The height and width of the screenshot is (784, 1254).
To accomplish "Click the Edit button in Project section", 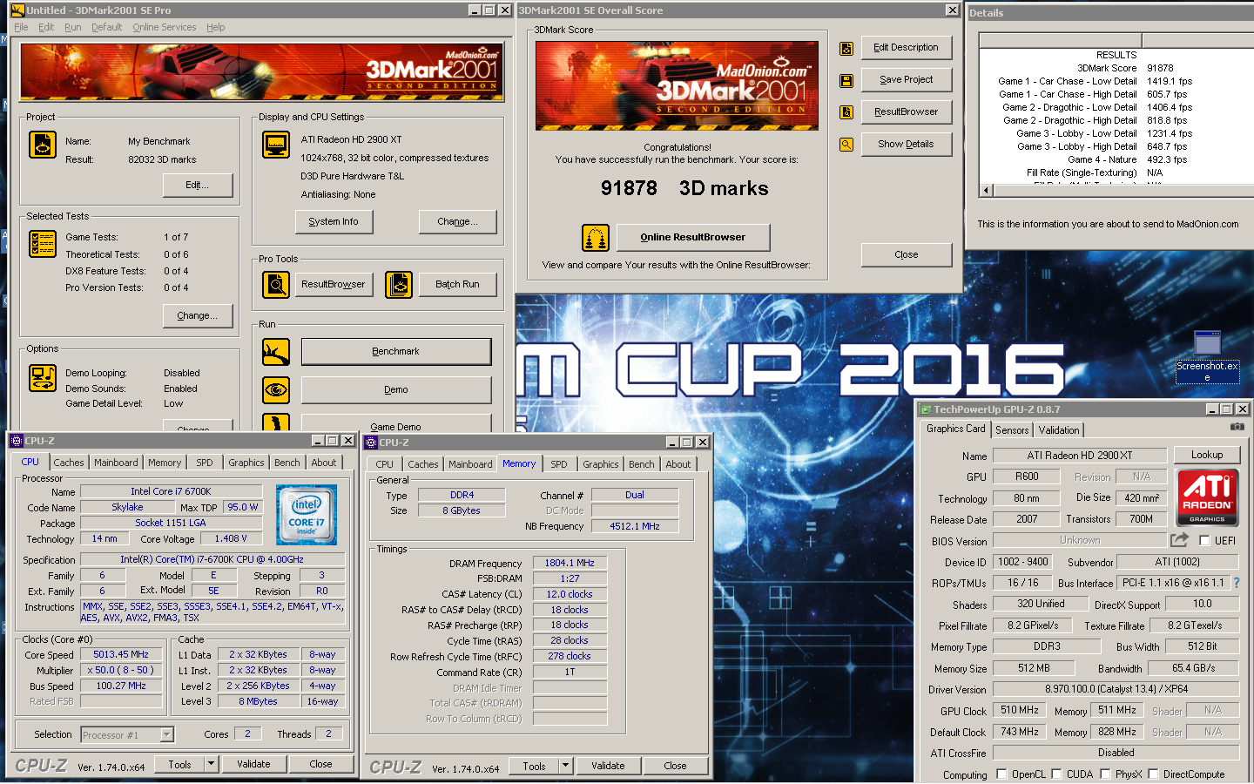I will [198, 185].
